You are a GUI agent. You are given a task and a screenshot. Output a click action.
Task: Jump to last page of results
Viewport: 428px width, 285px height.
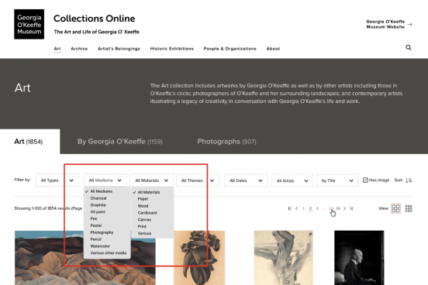click(x=351, y=208)
